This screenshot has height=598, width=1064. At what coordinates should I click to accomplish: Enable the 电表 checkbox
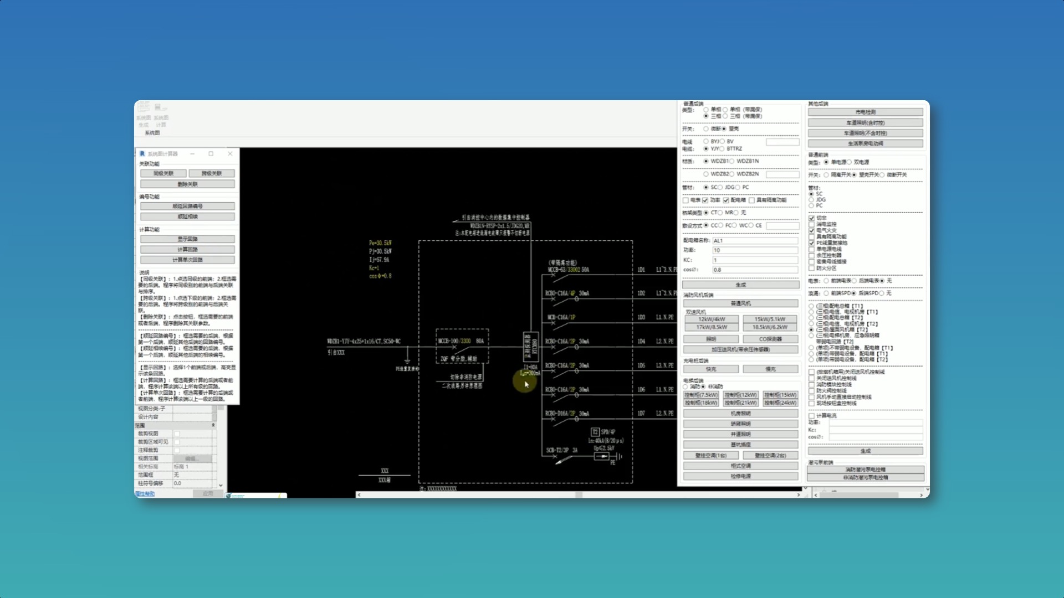point(686,200)
